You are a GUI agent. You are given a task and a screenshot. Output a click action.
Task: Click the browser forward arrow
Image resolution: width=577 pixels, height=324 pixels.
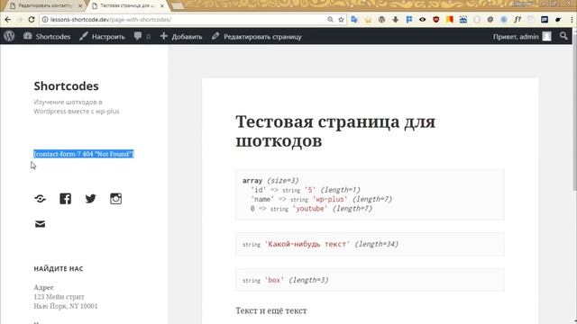pos(20,20)
